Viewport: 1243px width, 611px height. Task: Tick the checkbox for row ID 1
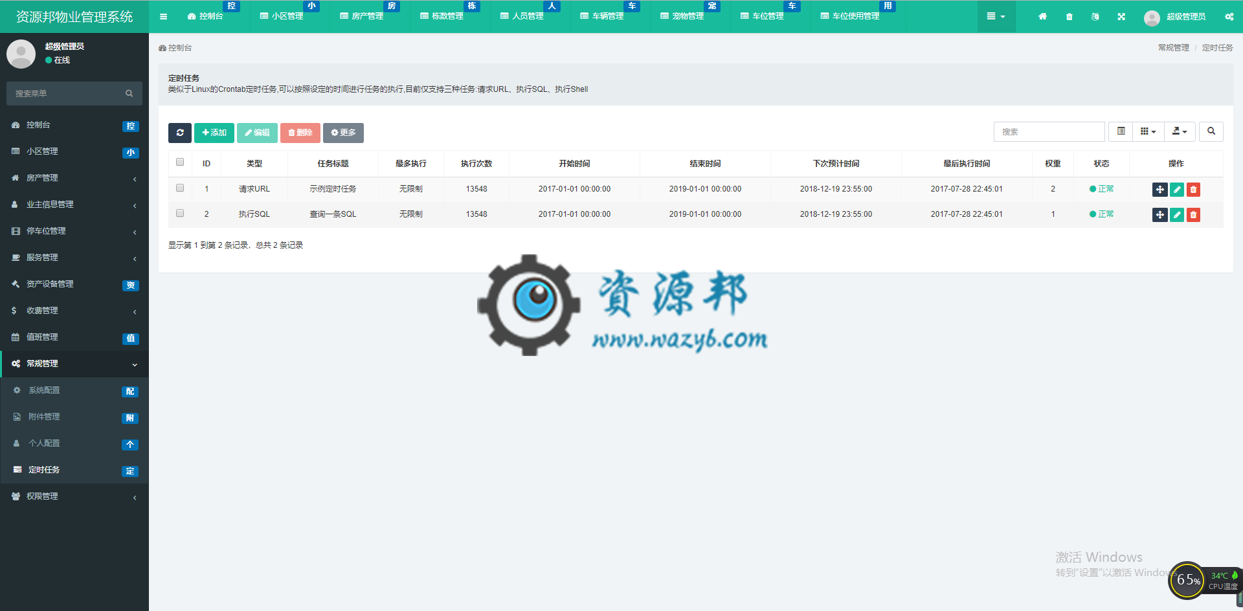(x=180, y=188)
